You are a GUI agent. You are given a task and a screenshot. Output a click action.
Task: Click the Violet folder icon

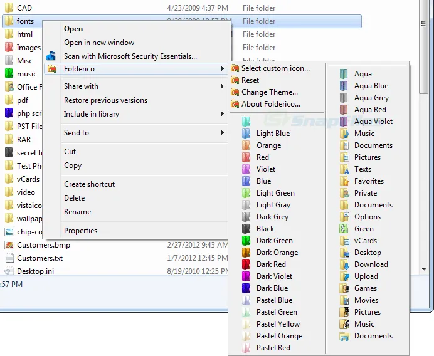coord(246,169)
